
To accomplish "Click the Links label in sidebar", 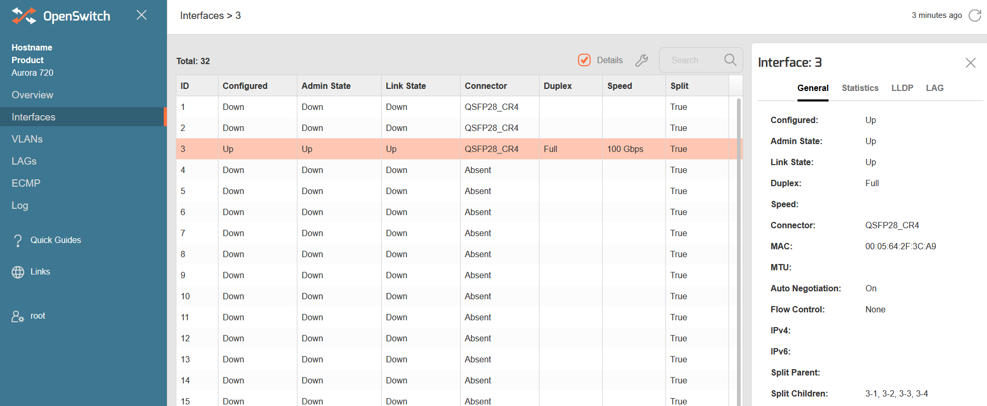I will point(40,272).
